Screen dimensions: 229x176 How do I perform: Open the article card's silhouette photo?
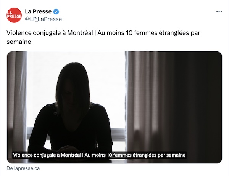[114, 107]
